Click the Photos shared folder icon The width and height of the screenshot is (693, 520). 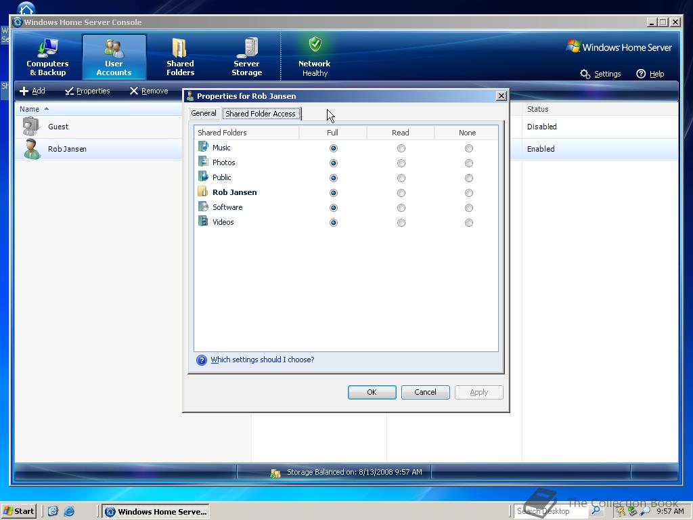203,162
